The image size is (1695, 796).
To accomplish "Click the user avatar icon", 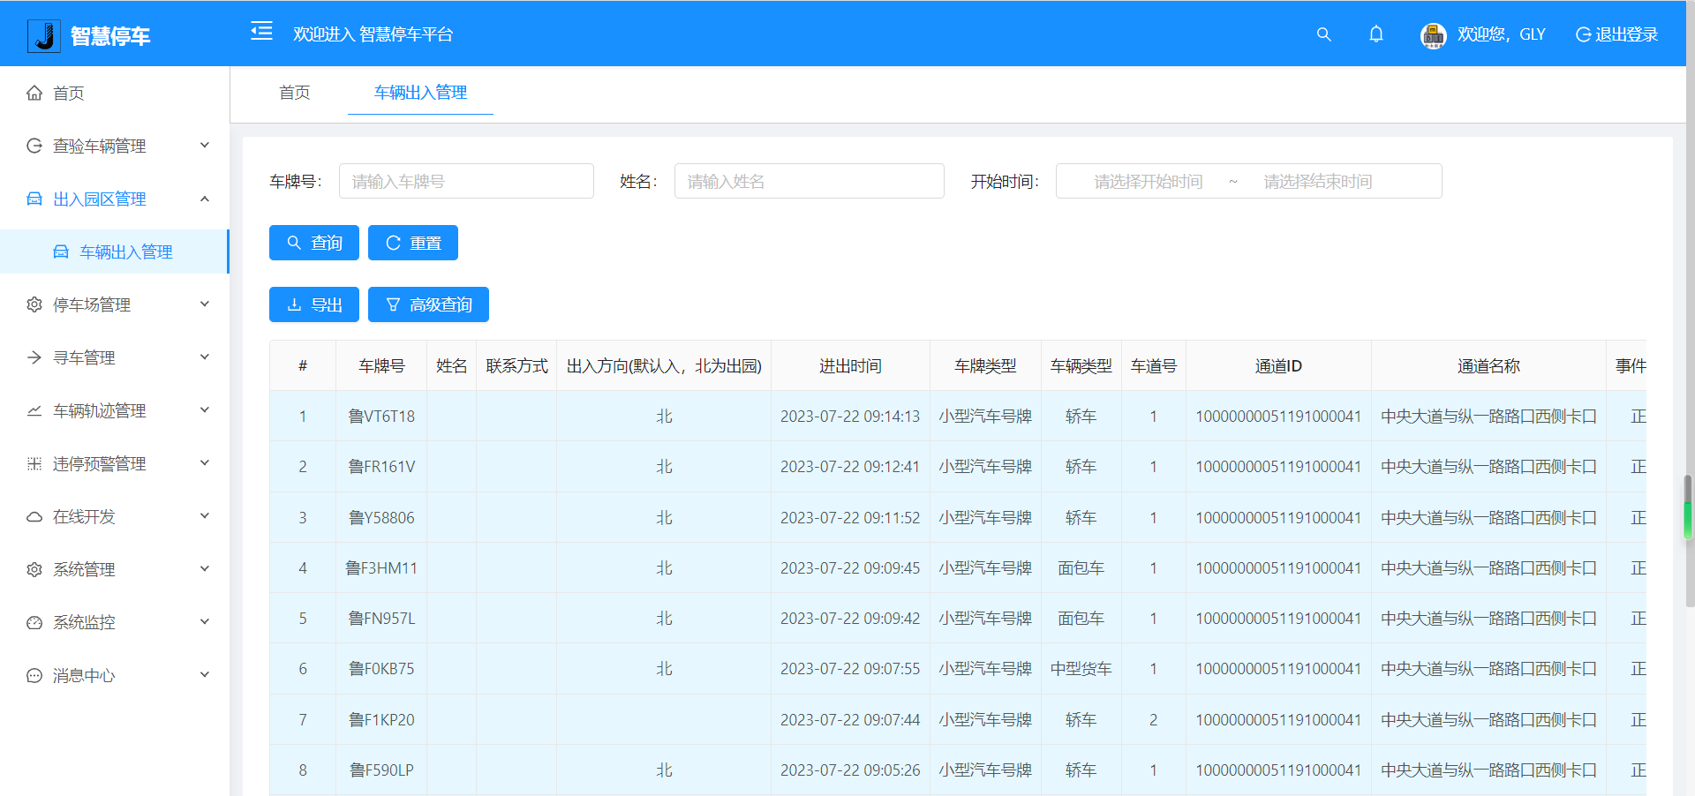I will (1434, 35).
